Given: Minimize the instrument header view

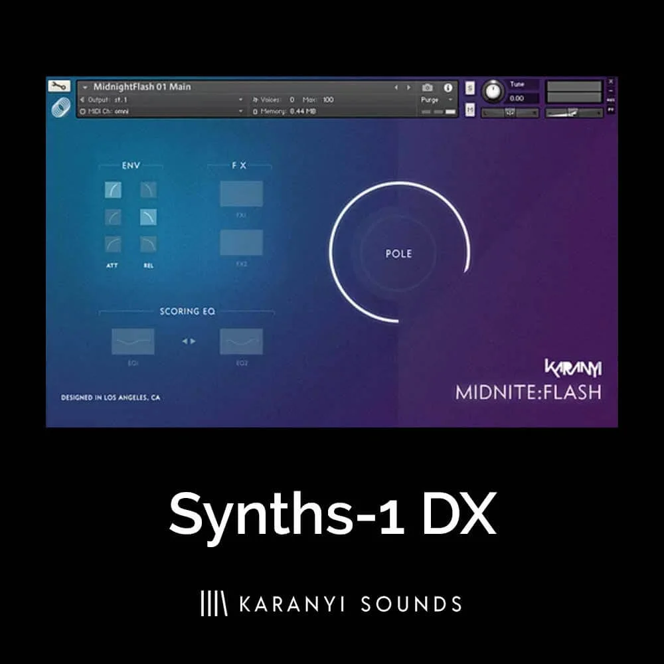Looking at the screenshot, I should (611, 90).
